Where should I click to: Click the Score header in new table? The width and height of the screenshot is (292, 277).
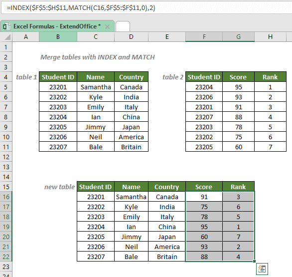(204, 187)
